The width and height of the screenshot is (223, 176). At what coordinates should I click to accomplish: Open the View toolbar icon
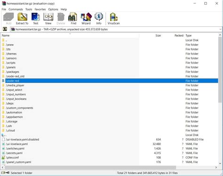click(x=48, y=19)
